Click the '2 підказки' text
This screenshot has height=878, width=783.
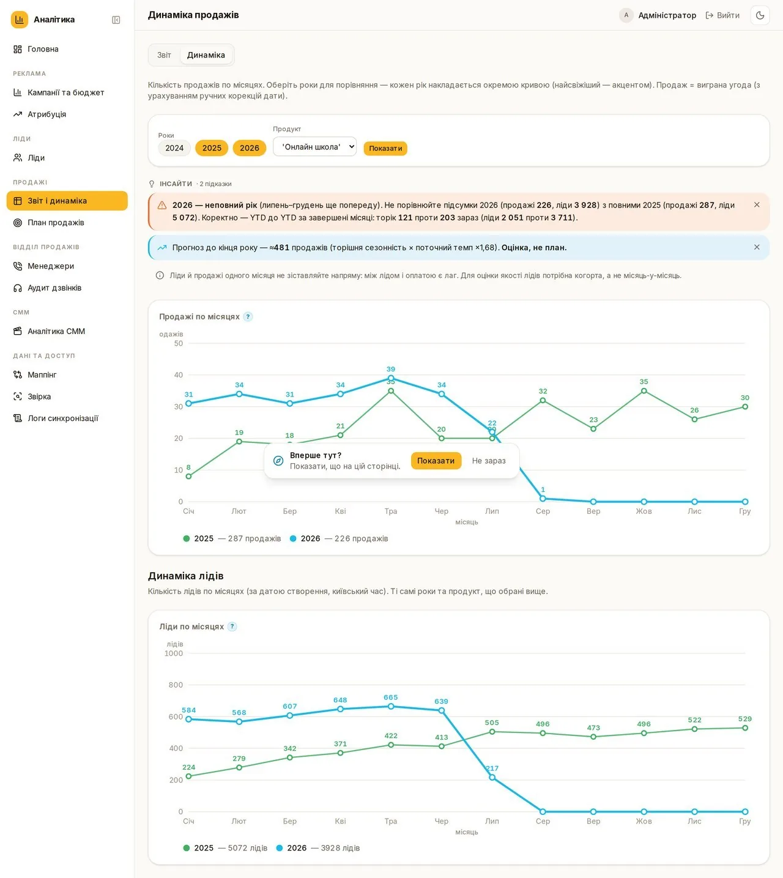215,184
